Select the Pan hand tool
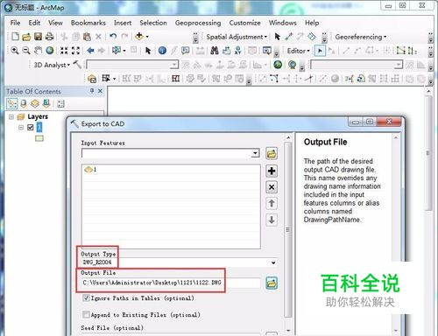 tap(38, 51)
